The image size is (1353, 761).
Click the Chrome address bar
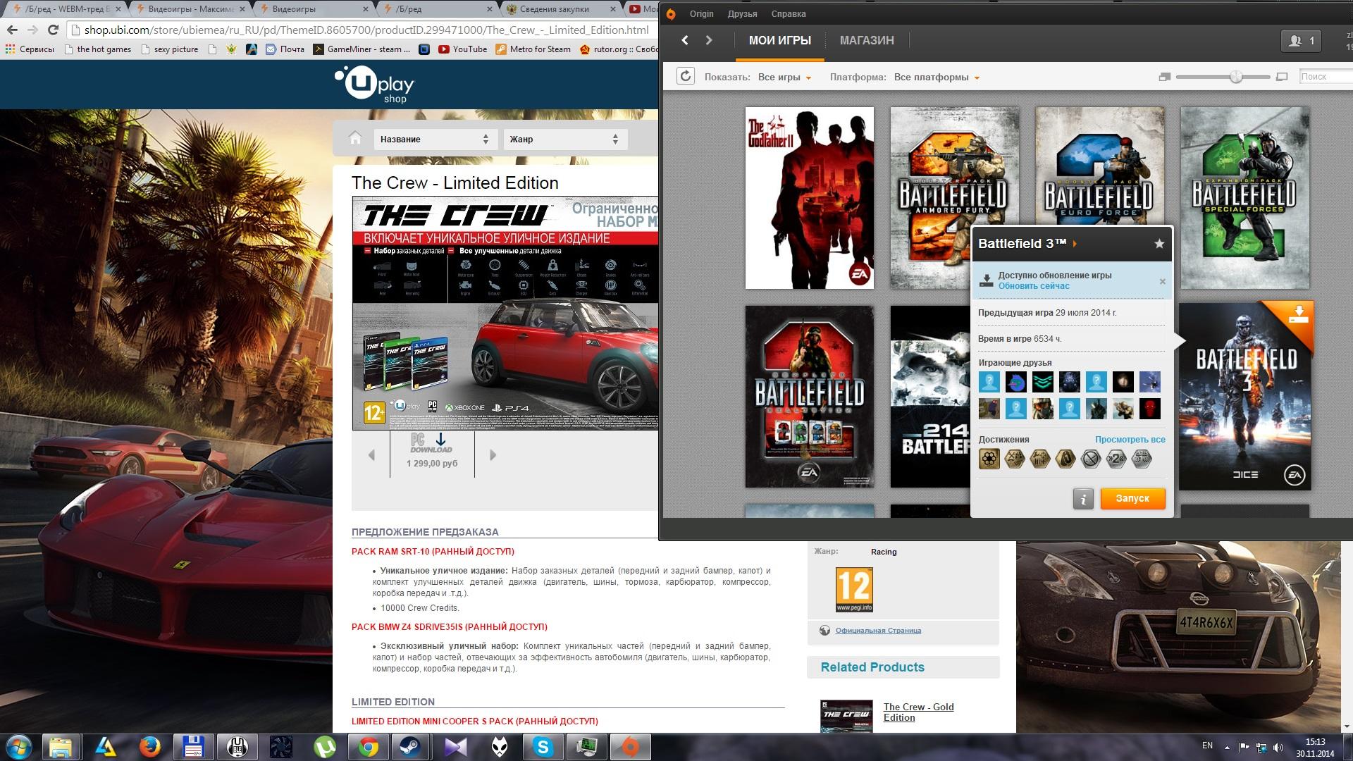[366, 30]
